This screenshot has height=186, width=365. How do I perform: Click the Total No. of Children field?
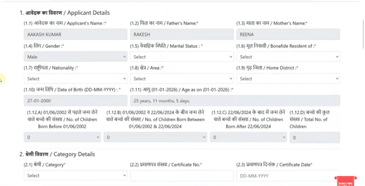coord(315,137)
